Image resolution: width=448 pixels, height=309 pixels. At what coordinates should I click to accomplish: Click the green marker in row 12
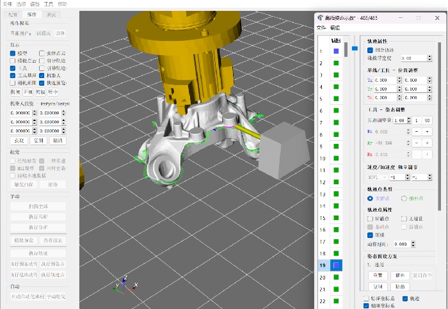tap(335, 182)
